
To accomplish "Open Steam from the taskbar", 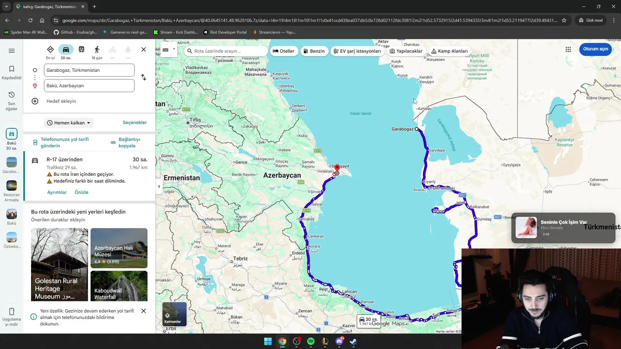I will (353, 341).
